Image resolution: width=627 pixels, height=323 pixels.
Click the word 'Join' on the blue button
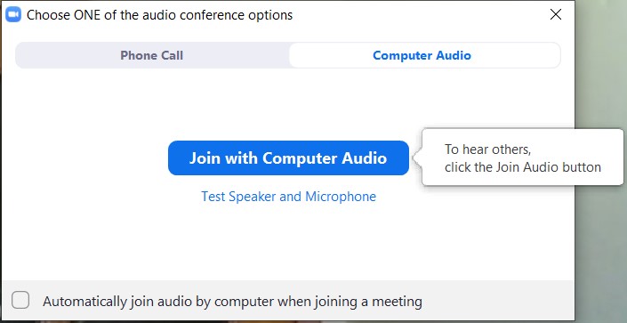pos(205,158)
